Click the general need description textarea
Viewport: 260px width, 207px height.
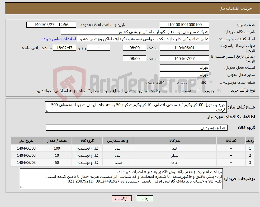coord(136,107)
